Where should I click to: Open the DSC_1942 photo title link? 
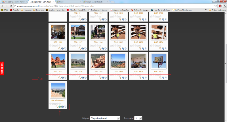[98, 71]
